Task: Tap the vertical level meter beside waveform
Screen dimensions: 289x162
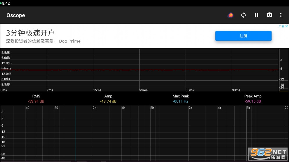Action: (283, 70)
